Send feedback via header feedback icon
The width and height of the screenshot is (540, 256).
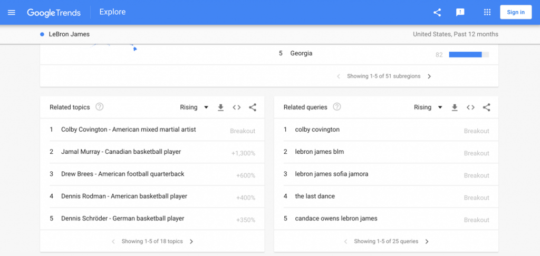[x=460, y=13]
